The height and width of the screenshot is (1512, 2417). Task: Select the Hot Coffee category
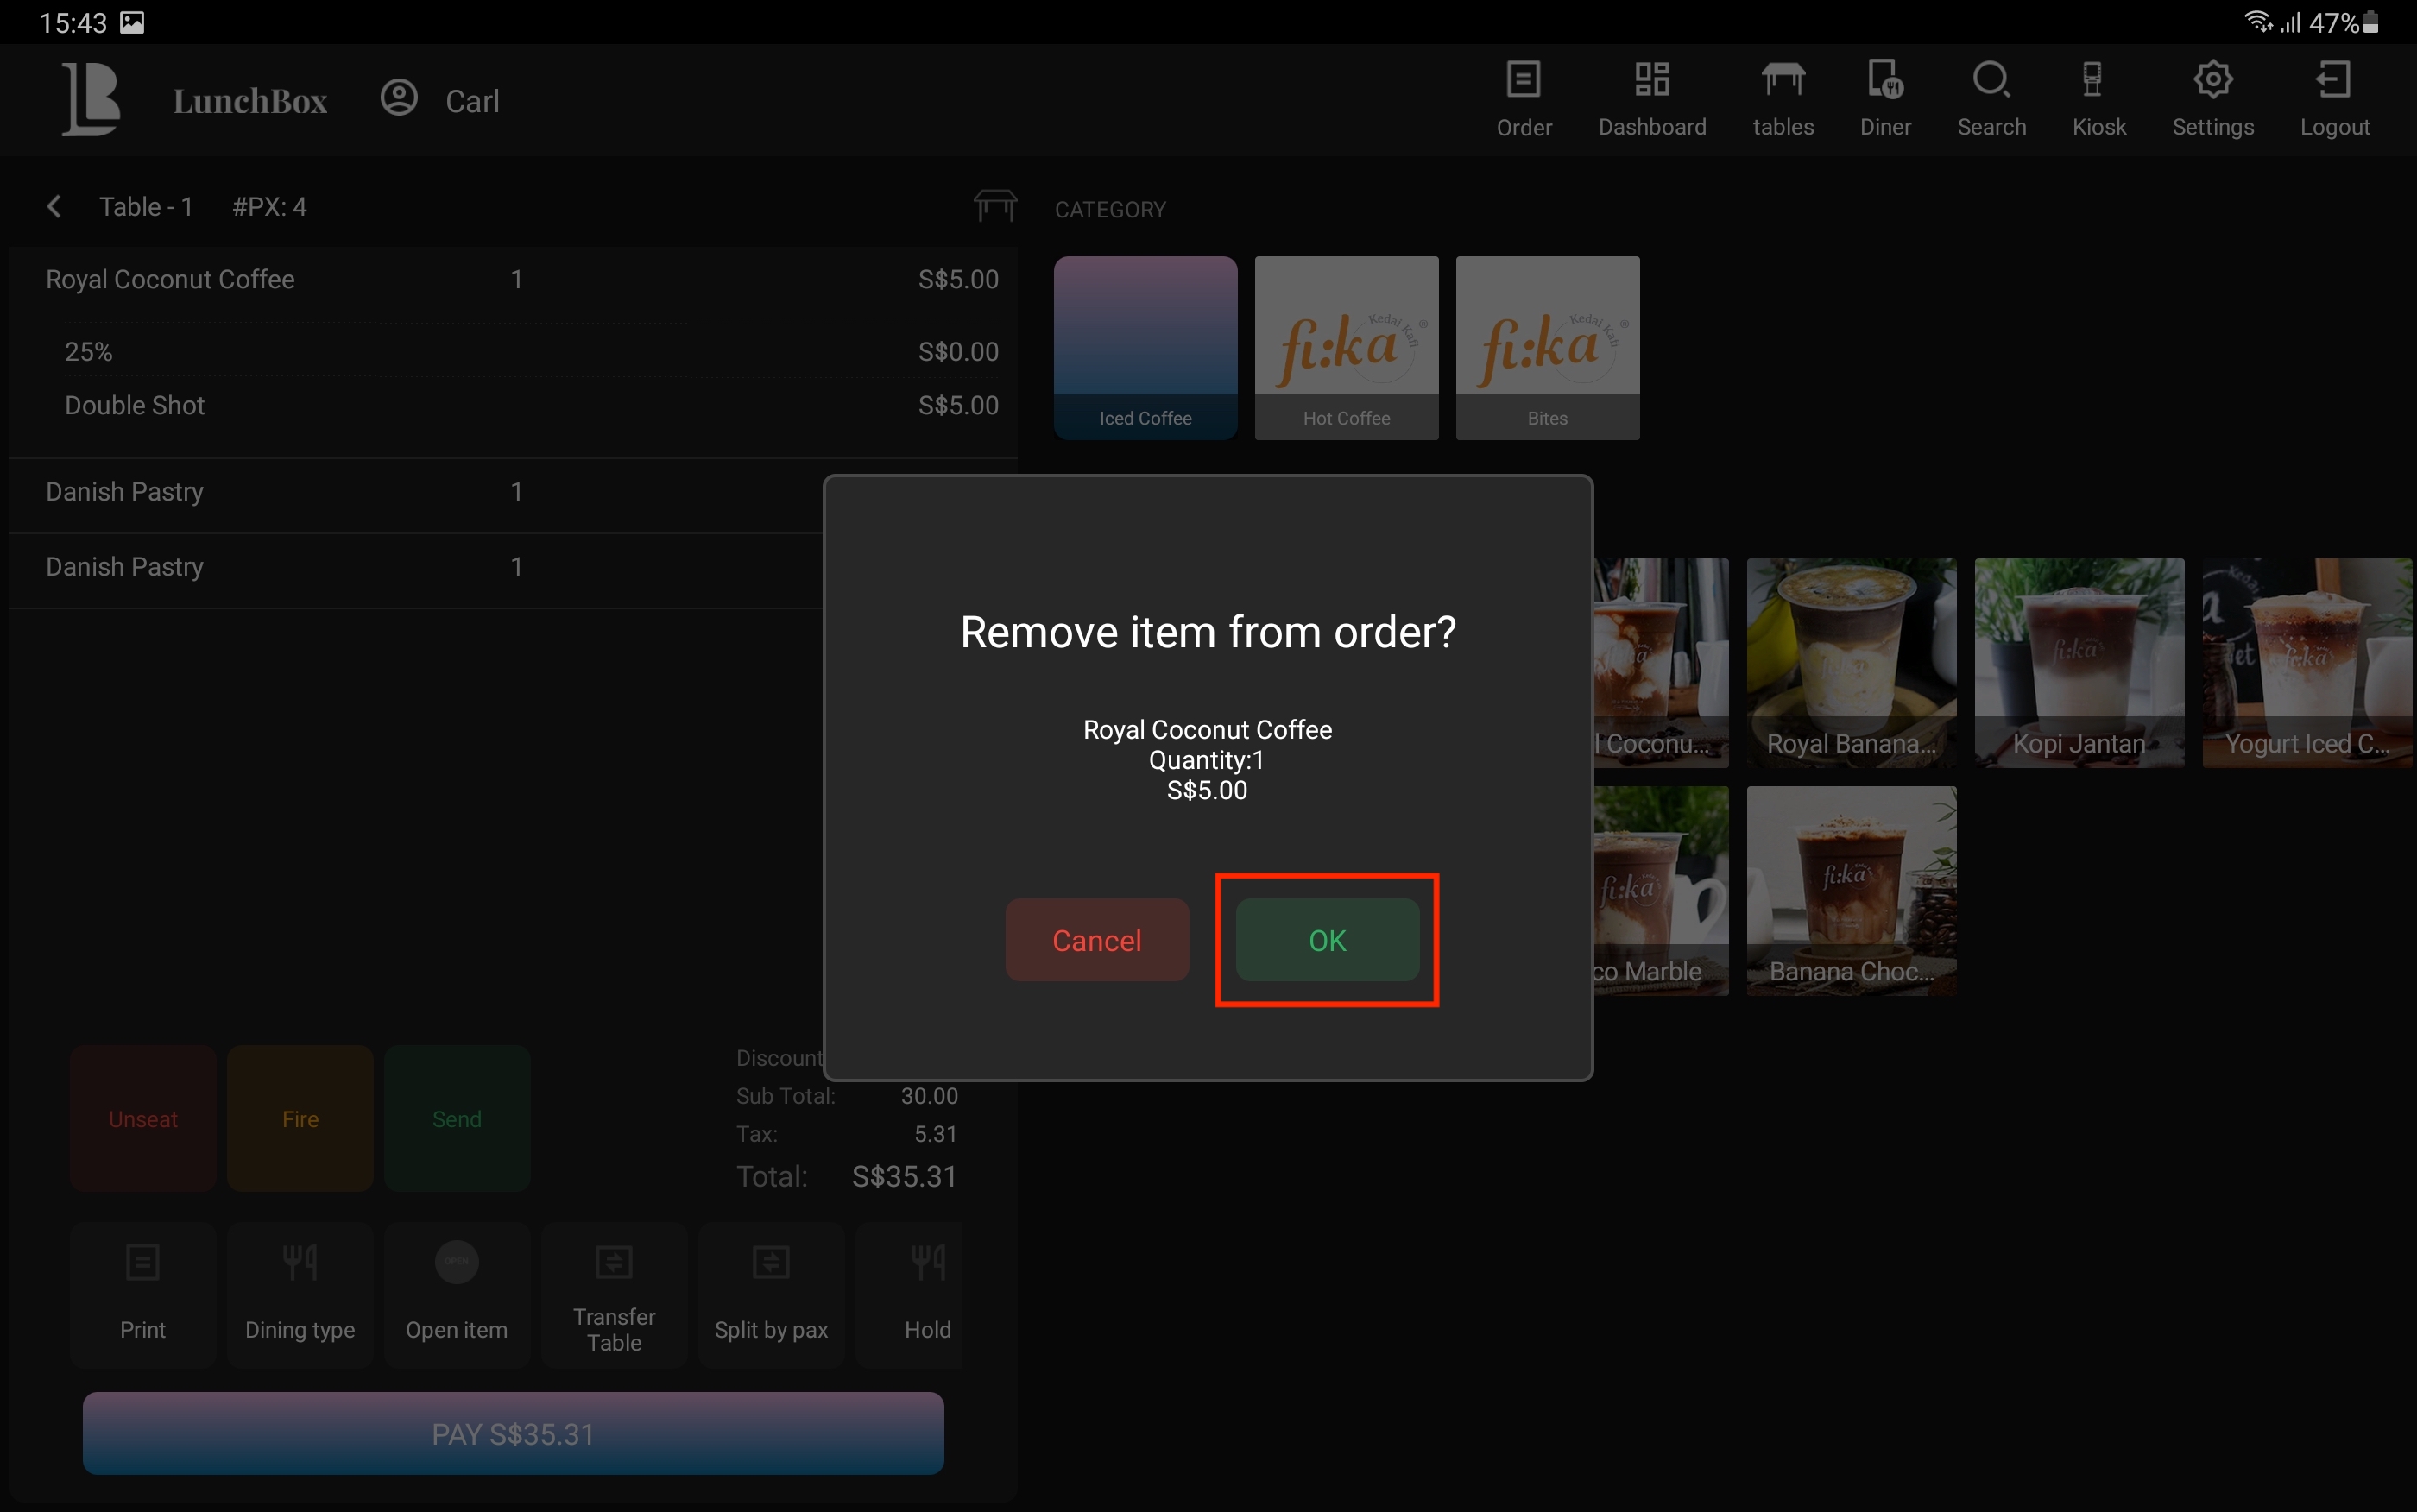1346,347
